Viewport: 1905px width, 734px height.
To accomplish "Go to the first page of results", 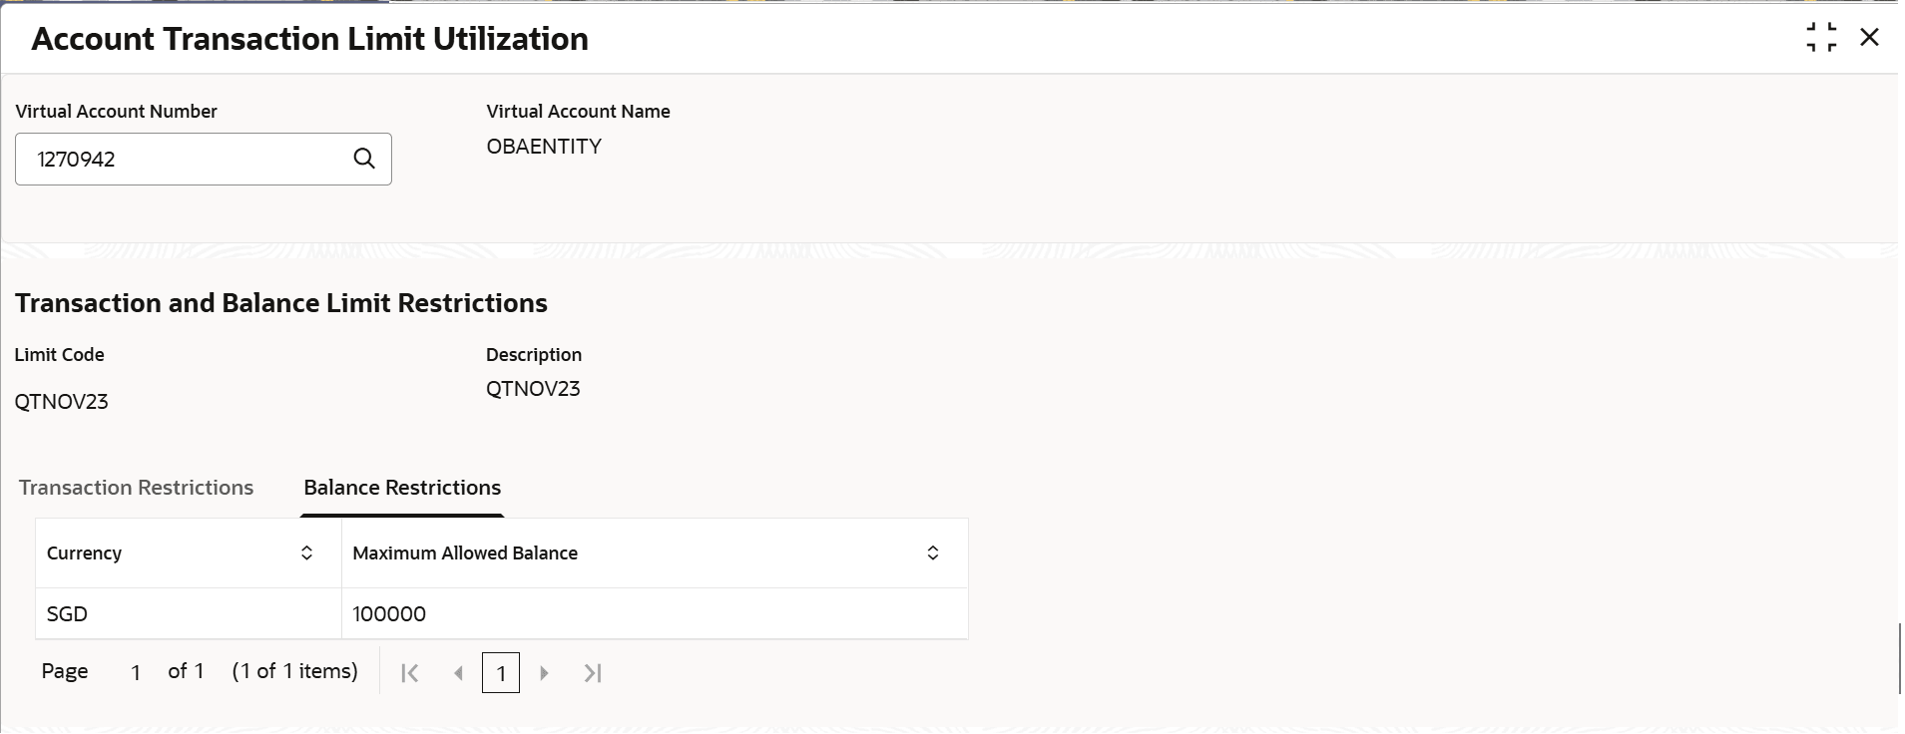I will pos(409,673).
